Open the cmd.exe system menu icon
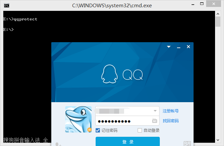The image size is (224, 146). click(x=7, y=6)
